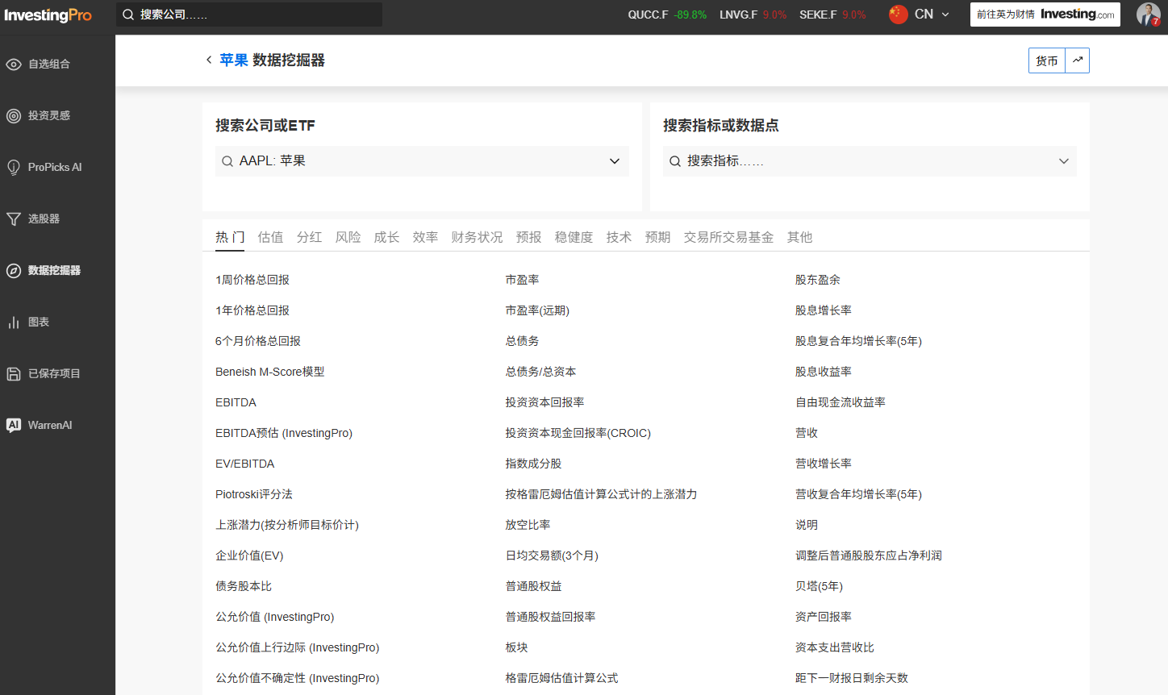Click the back chevron beside 苹果
This screenshot has height=695, width=1168.
(209, 60)
